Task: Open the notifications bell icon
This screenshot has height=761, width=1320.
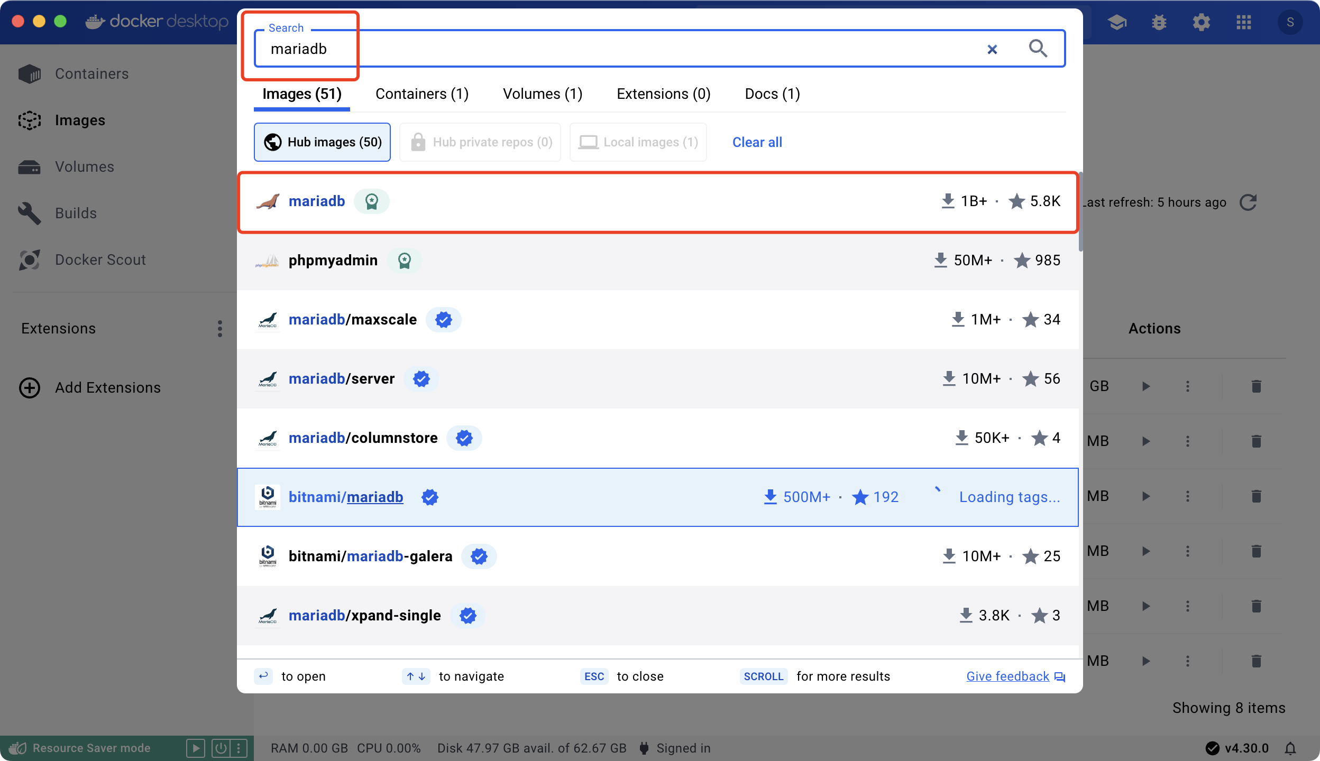Action: pyautogui.click(x=1290, y=748)
